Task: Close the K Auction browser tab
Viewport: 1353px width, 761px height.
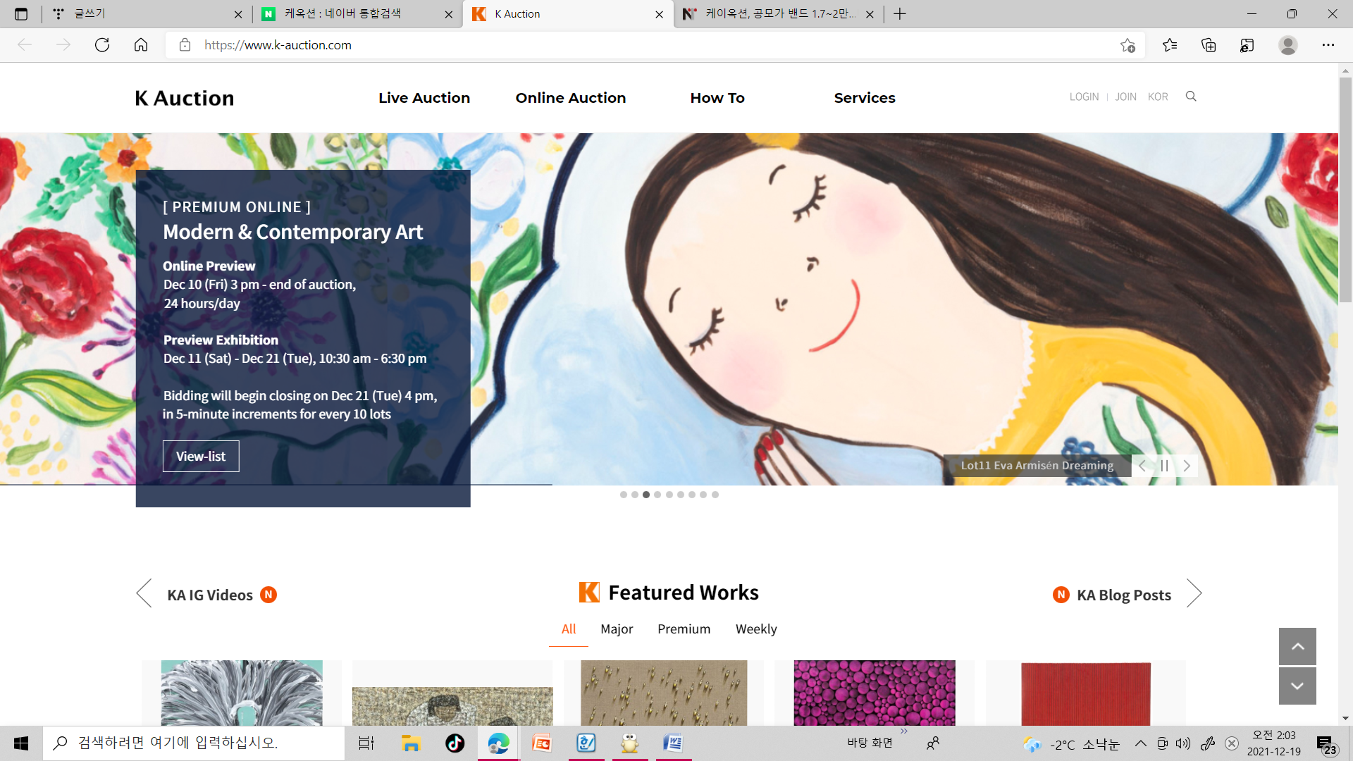Action: point(659,14)
